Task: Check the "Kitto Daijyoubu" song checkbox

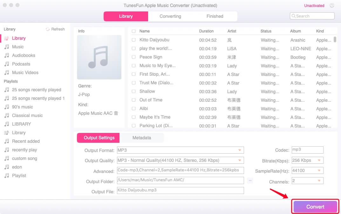Action: pos(133,40)
